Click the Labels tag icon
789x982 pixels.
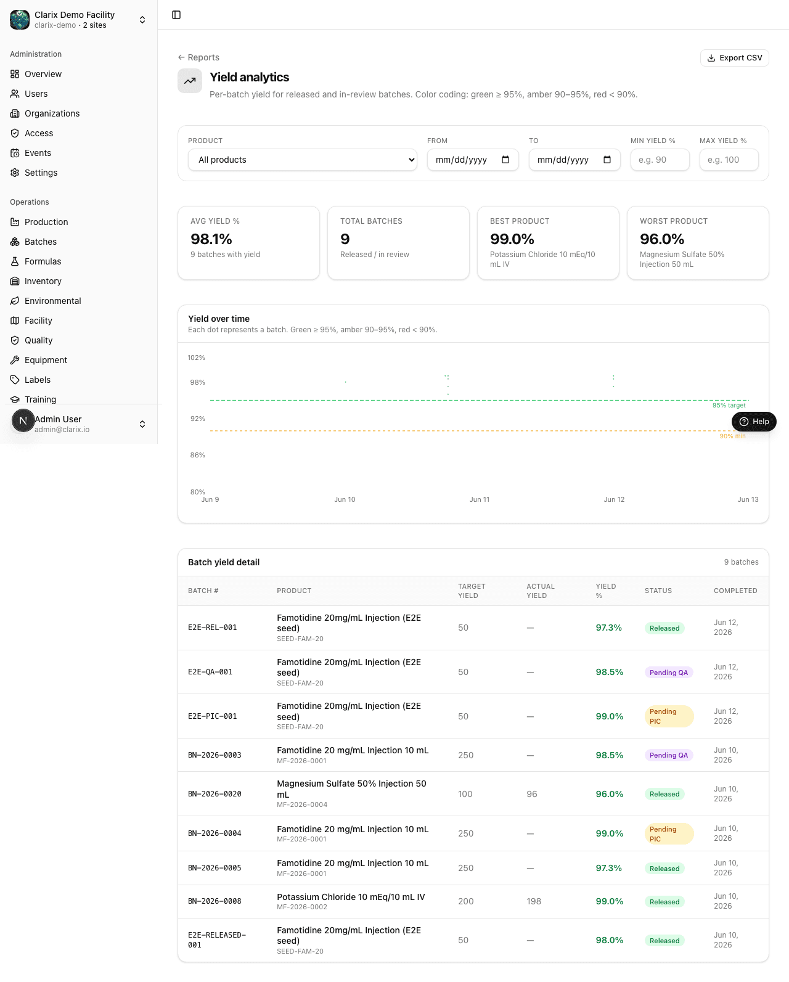[15, 380]
